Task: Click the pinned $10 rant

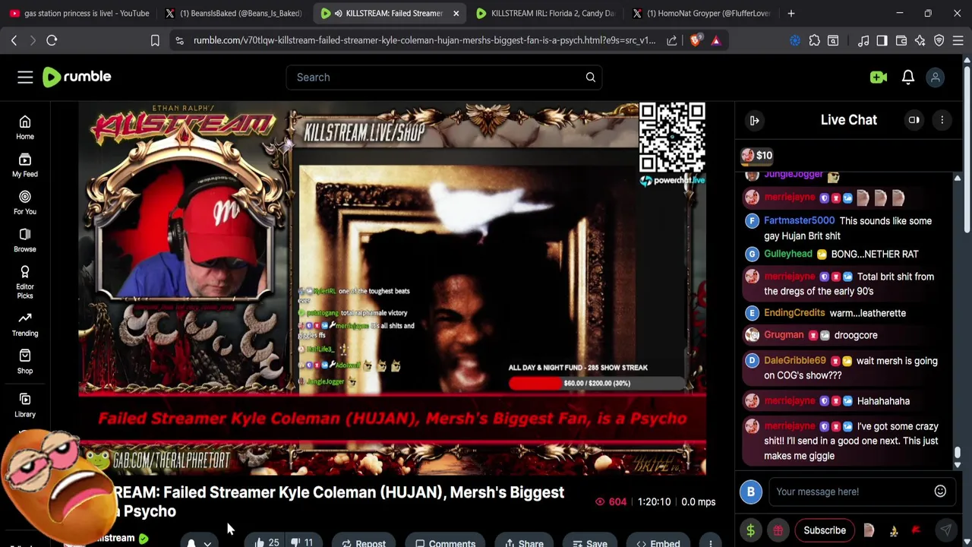Action: coord(758,156)
